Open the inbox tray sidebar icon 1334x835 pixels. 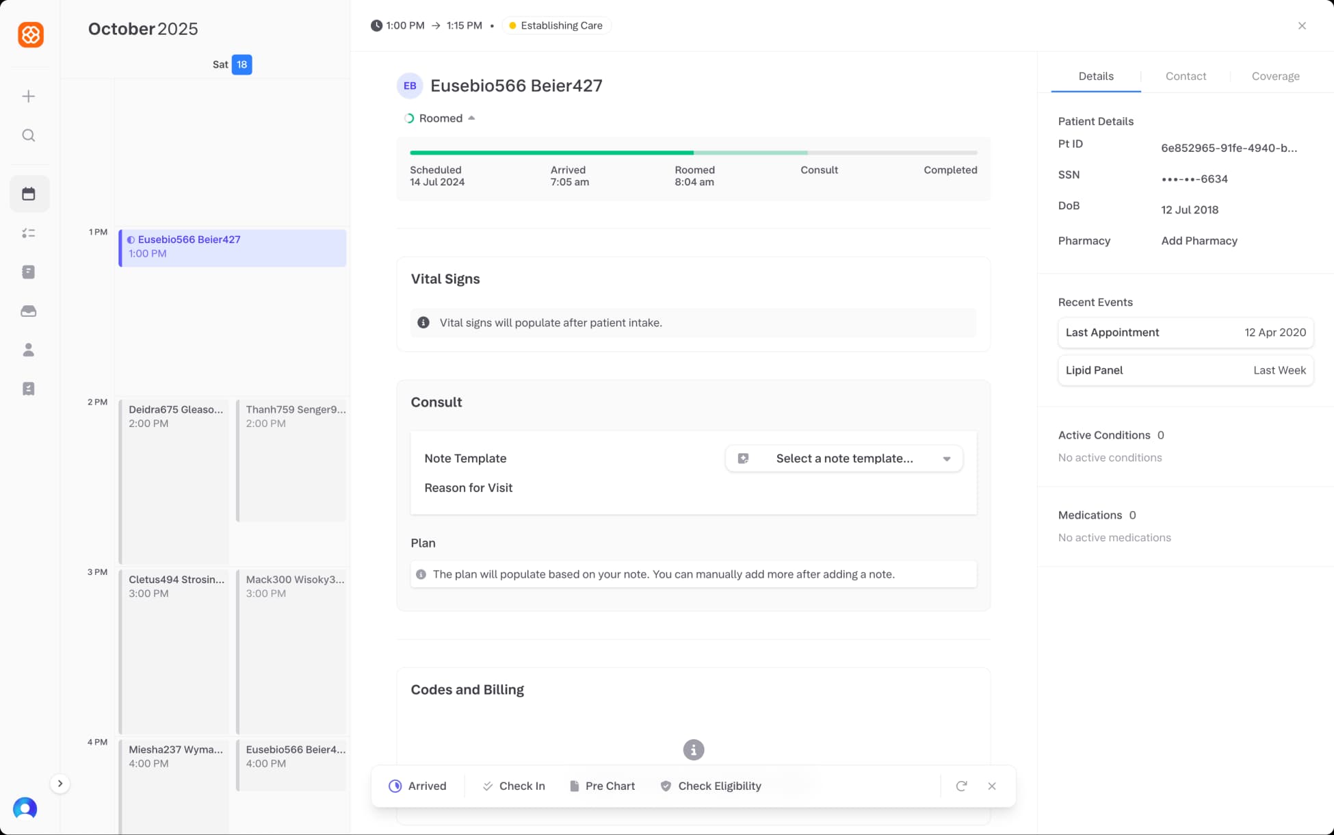[29, 311]
